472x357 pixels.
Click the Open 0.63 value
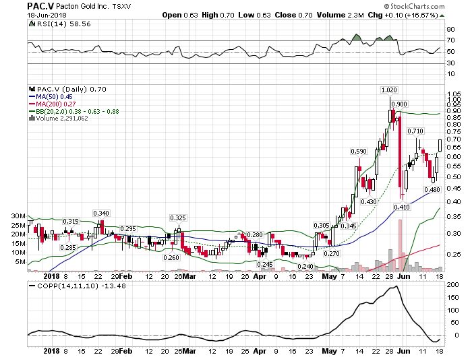(180, 15)
